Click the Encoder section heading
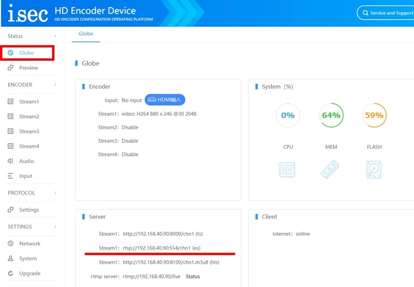The image size is (414, 287). 99,86
